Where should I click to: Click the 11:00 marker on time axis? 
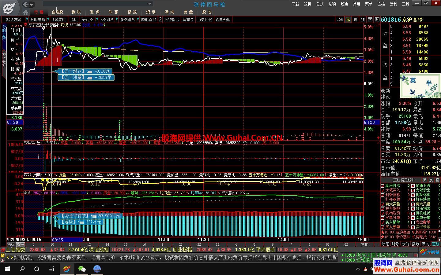[x=164, y=240]
